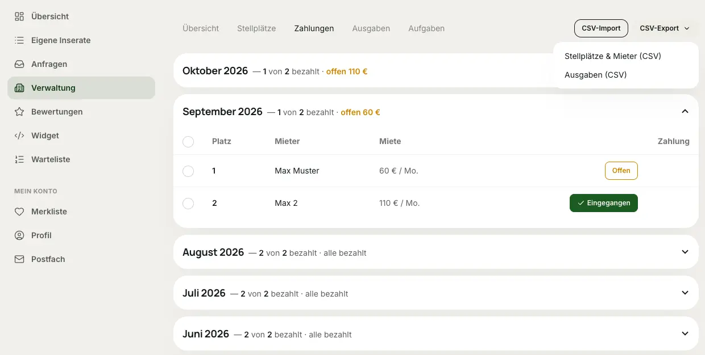Switch to the Übersicht tab
This screenshot has height=355, width=705.
[x=201, y=28]
